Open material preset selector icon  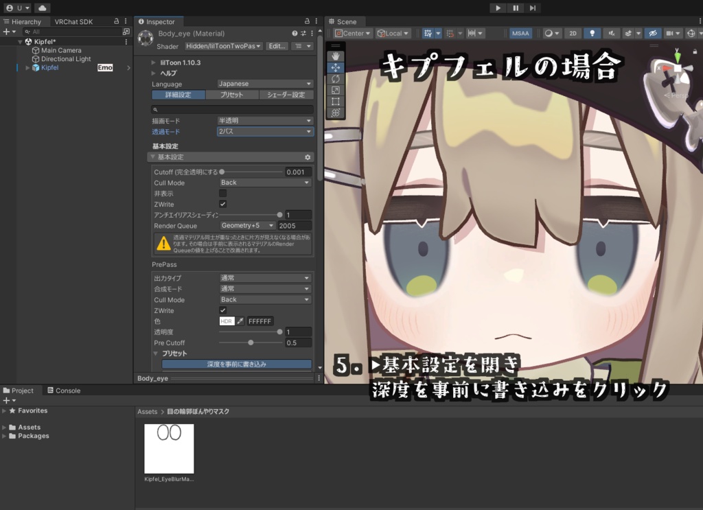303,33
